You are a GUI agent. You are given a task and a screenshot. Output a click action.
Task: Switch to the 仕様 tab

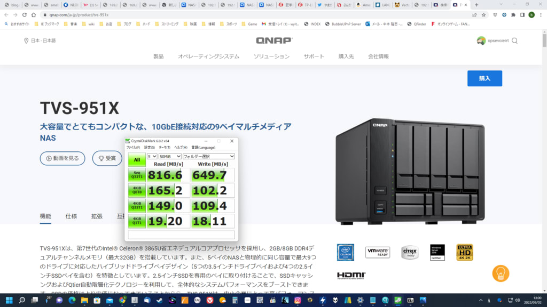tap(71, 216)
